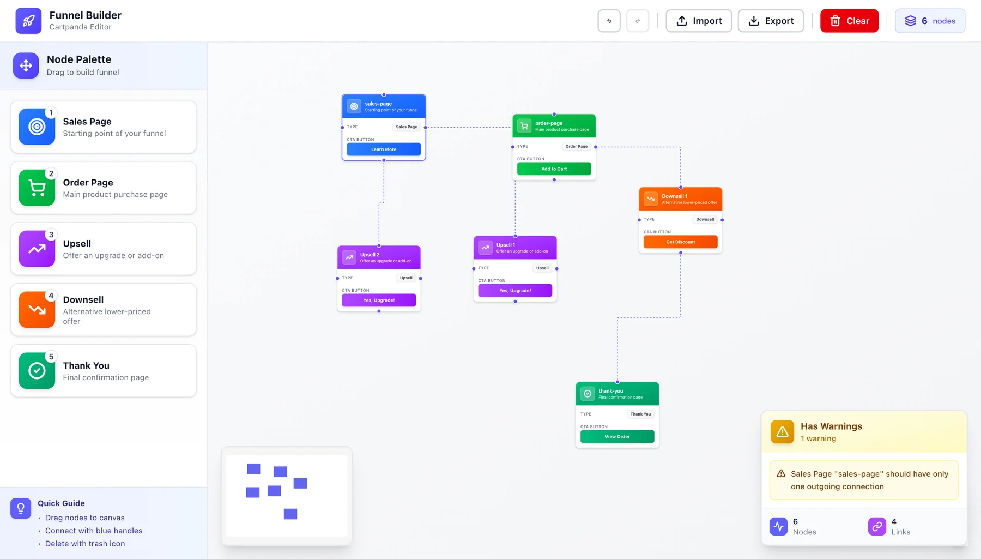
Task: Click the top handle of the order-page node
Action: pyautogui.click(x=554, y=115)
